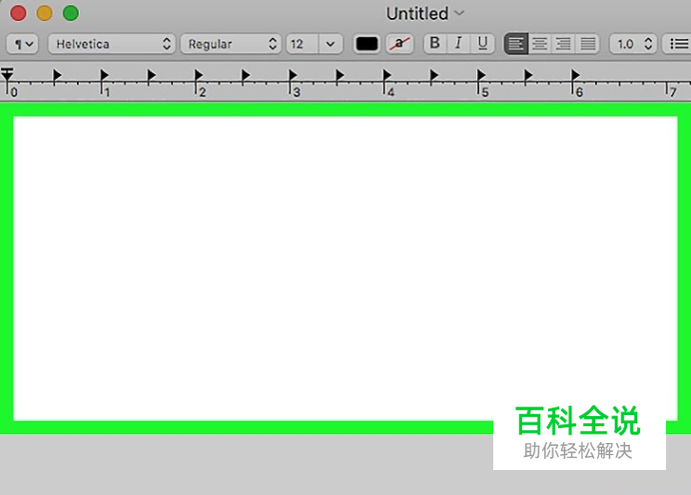Open the list bullets and numbering menu
The height and width of the screenshot is (495, 691).
(677, 44)
